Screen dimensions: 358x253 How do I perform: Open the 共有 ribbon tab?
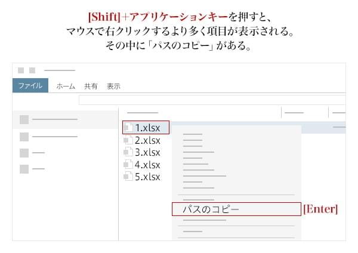coord(91,86)
